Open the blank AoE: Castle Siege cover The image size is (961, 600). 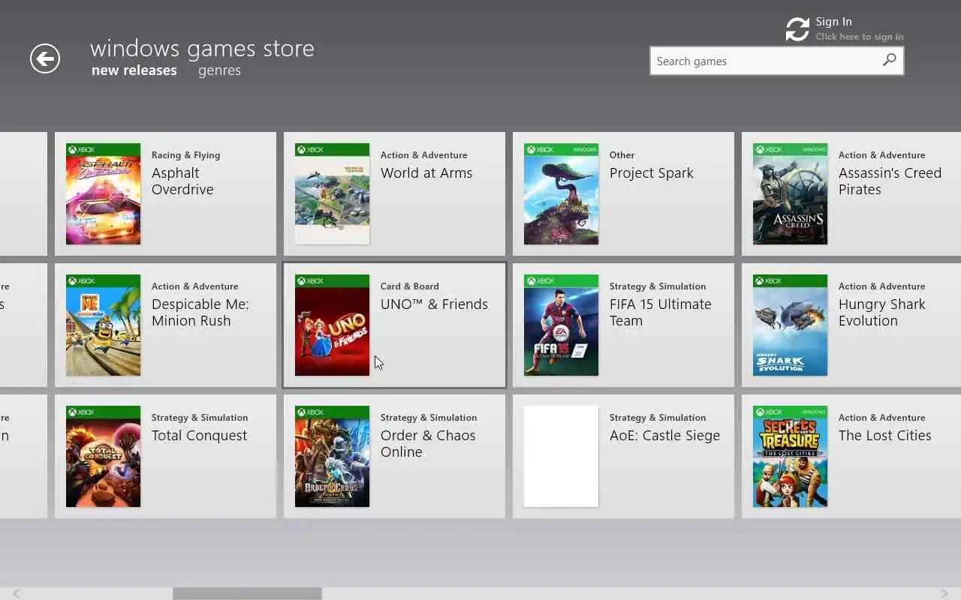561,456
